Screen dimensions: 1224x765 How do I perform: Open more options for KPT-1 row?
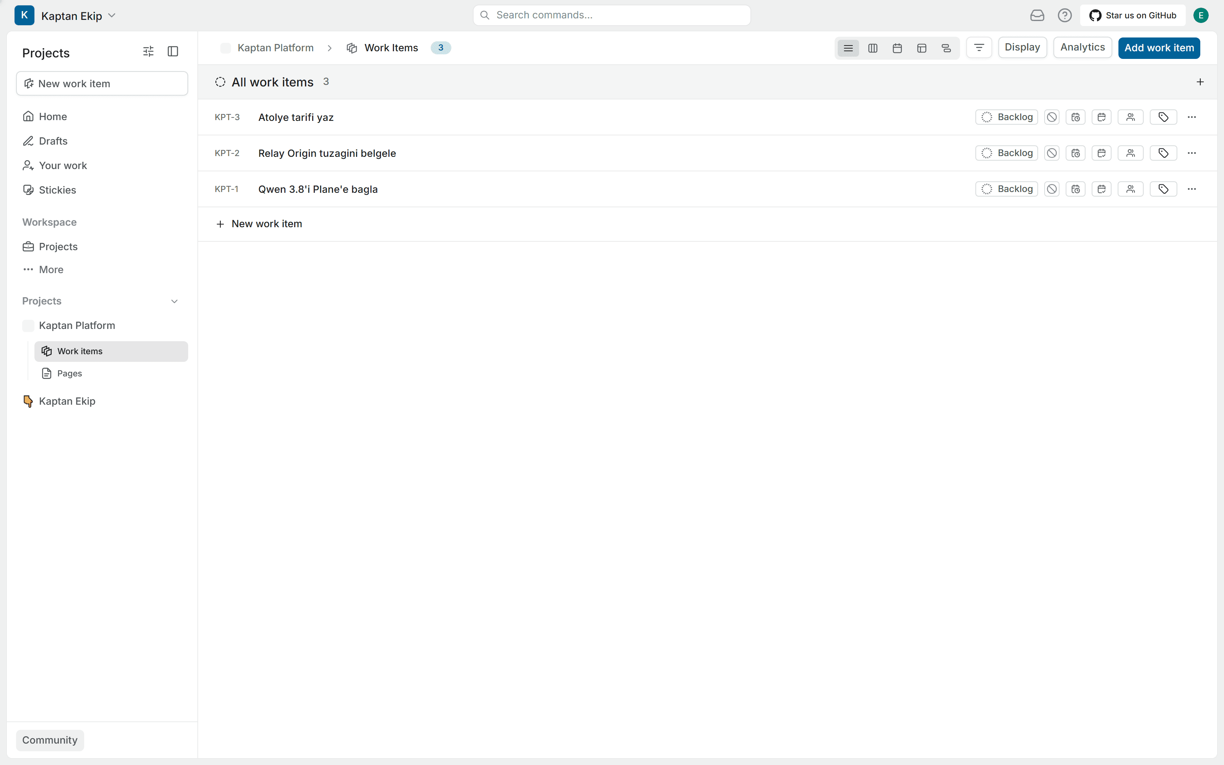pos(1191,189)
